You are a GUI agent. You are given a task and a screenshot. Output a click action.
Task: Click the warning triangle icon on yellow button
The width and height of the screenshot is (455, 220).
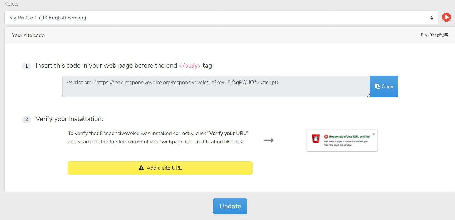[141, 168]
